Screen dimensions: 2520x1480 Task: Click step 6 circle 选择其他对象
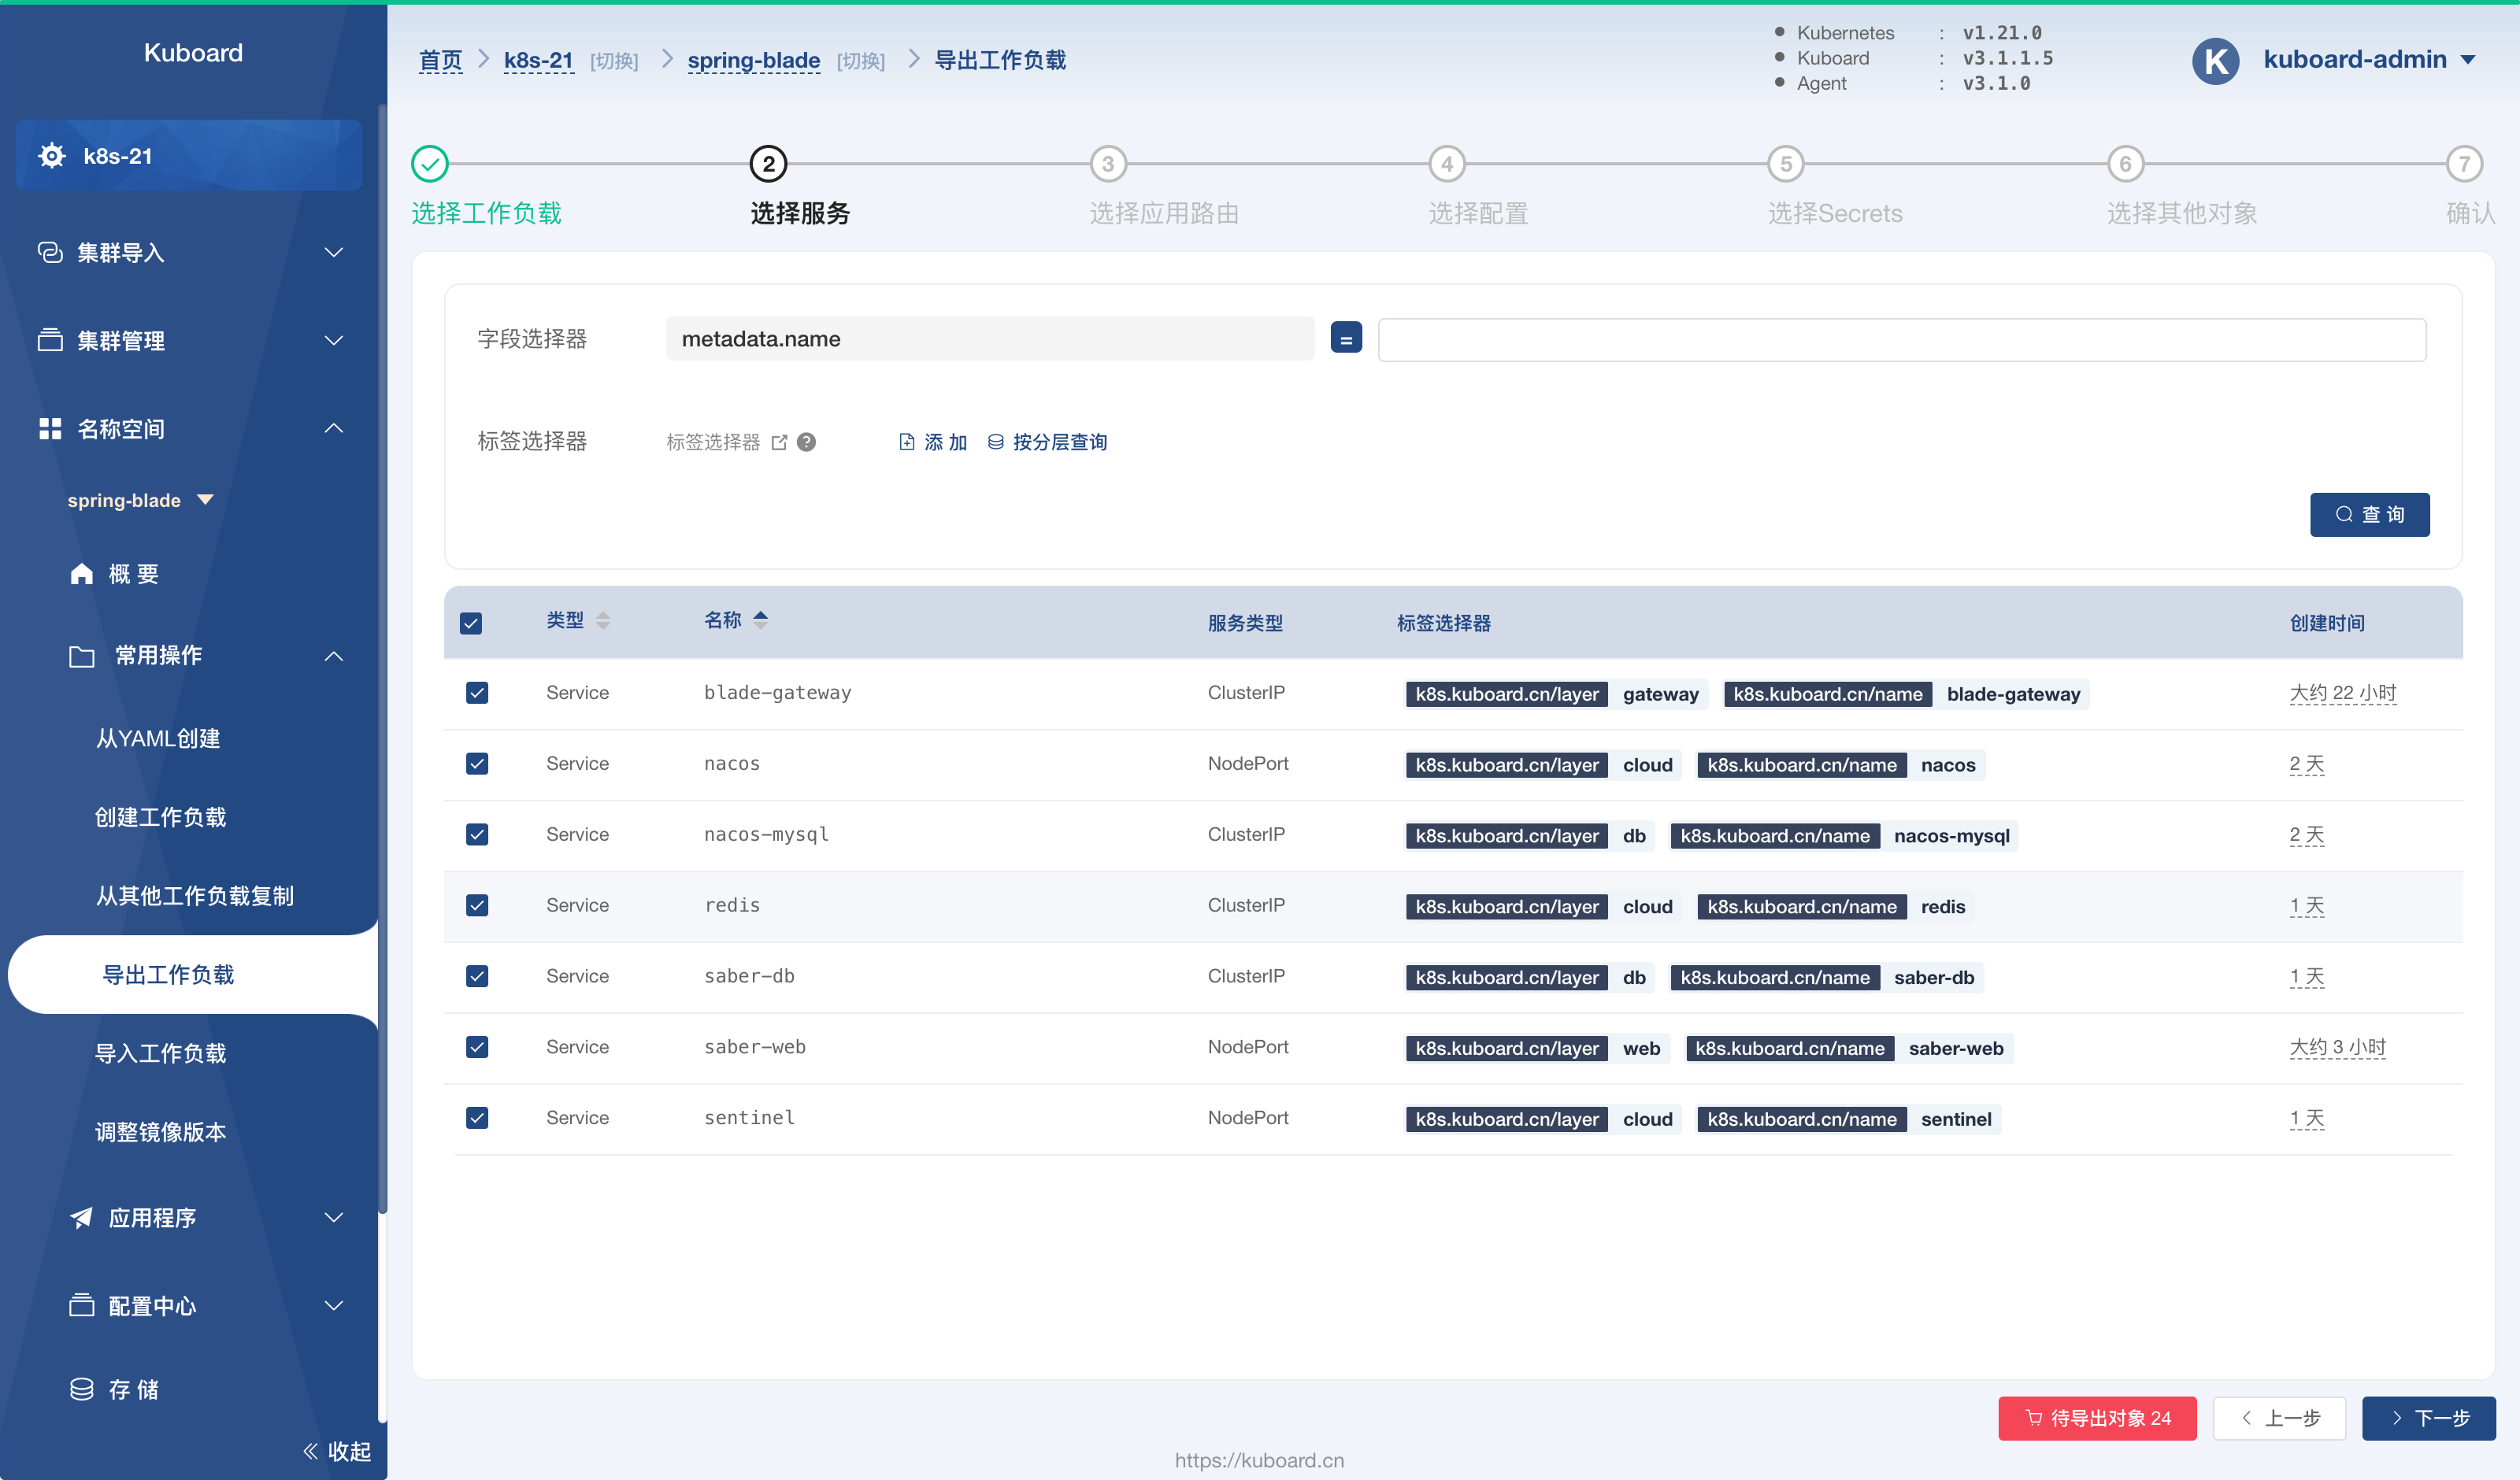(x=2126, y=164)
